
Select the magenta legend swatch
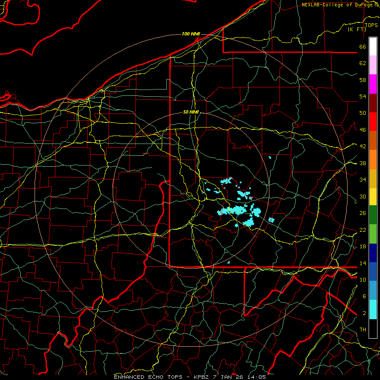tap(373, 84)
